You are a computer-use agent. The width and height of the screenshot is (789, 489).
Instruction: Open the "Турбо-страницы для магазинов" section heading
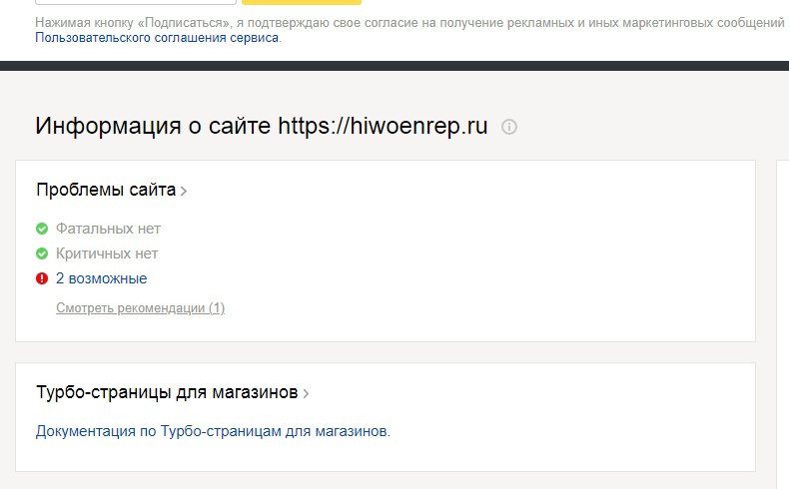[x=167, y=393]
